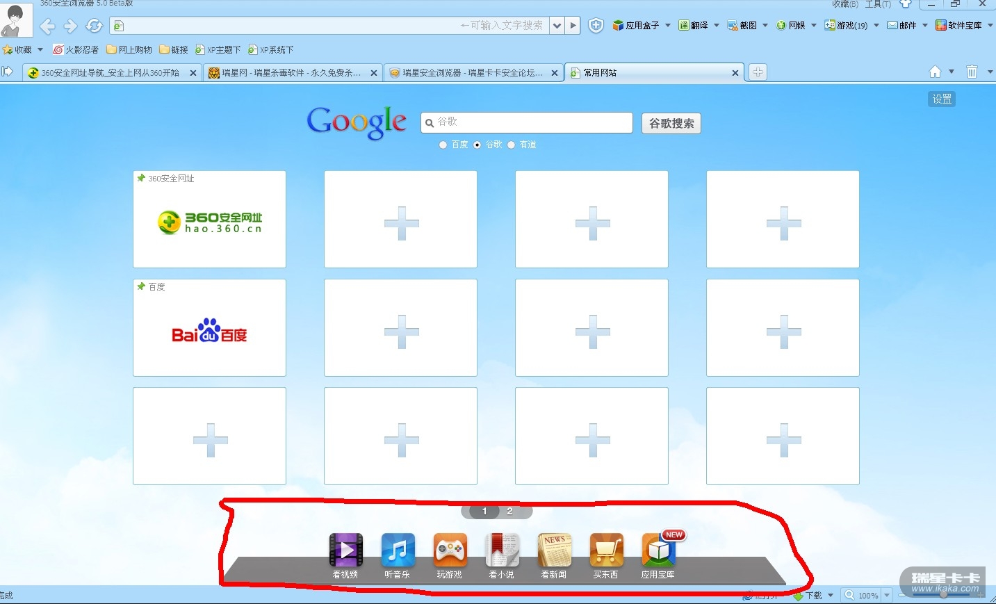This screenshot has width=996, height=604.
Task: Expand the zoom level dropdown arrow
Action: pos(887,596)
